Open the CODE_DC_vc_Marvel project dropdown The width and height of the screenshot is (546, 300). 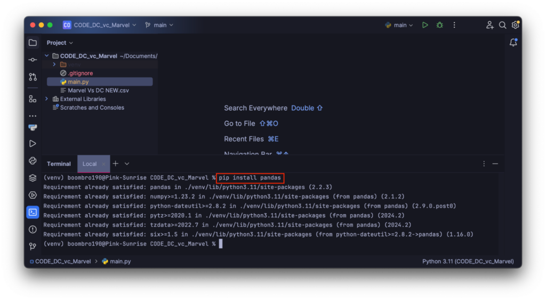click(100, 25)
